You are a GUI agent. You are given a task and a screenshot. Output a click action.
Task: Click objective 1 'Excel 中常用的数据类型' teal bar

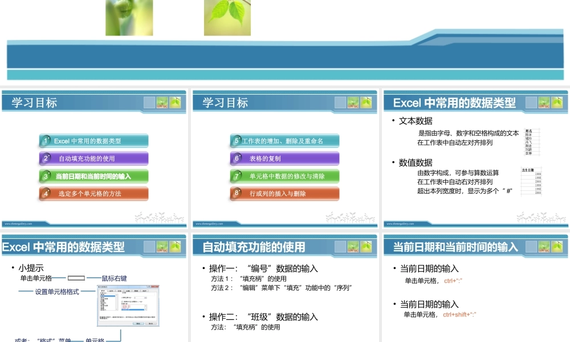pos(94,141)
